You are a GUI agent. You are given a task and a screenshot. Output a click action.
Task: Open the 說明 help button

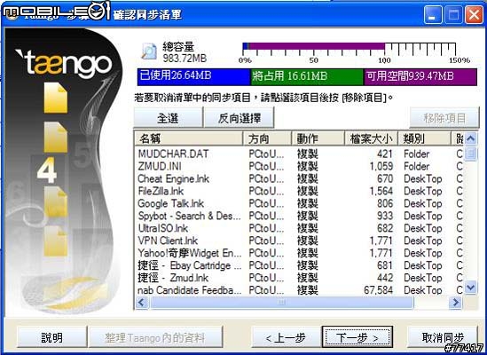pos(51,337)
